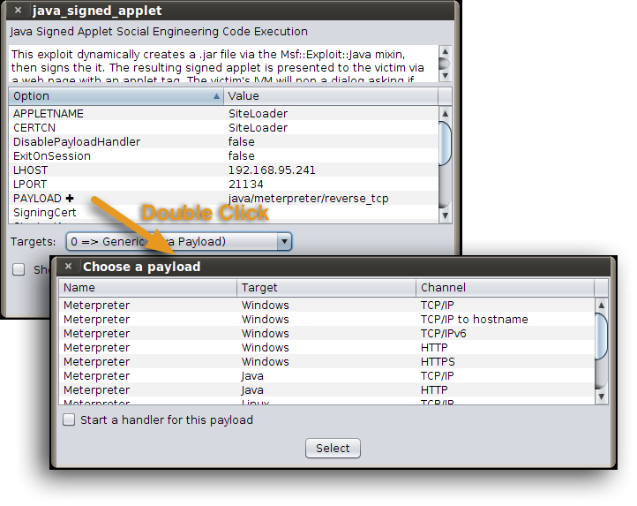The image size is (637, 506).
Task: Sort payloads by Channel column
Action: (505, 288)
